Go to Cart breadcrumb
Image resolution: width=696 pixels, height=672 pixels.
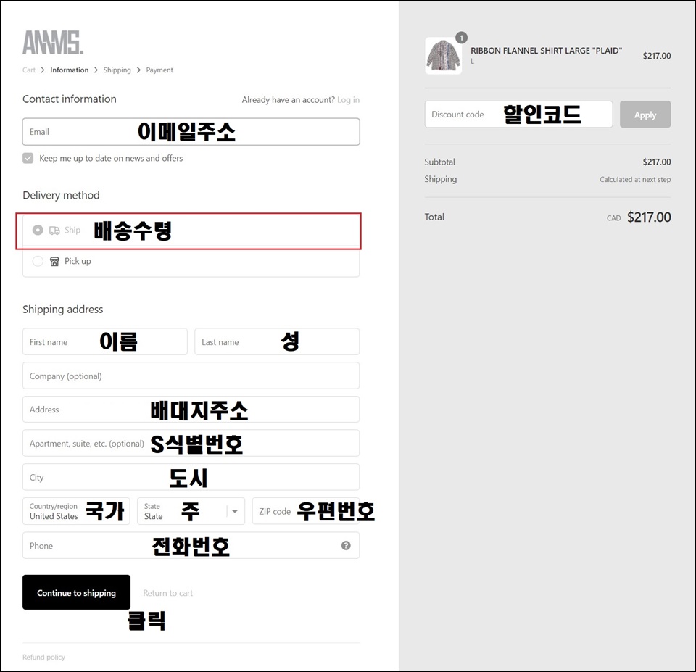[x=29, y=70]
